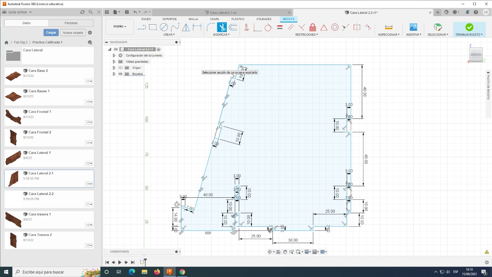This screenshot has width=492, height=277.
Task: Select the Sketch Dimension tool
Action: click(x=197, y=27)
